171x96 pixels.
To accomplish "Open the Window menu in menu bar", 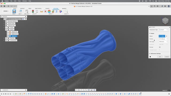I will coord(25,1).
